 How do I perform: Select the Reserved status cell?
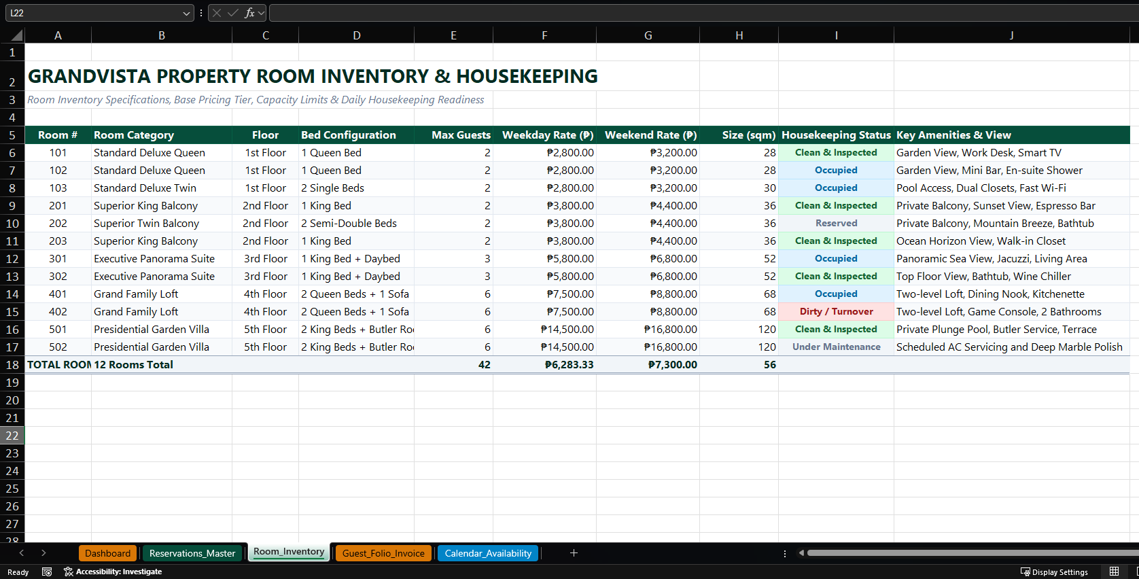point(836,224)
